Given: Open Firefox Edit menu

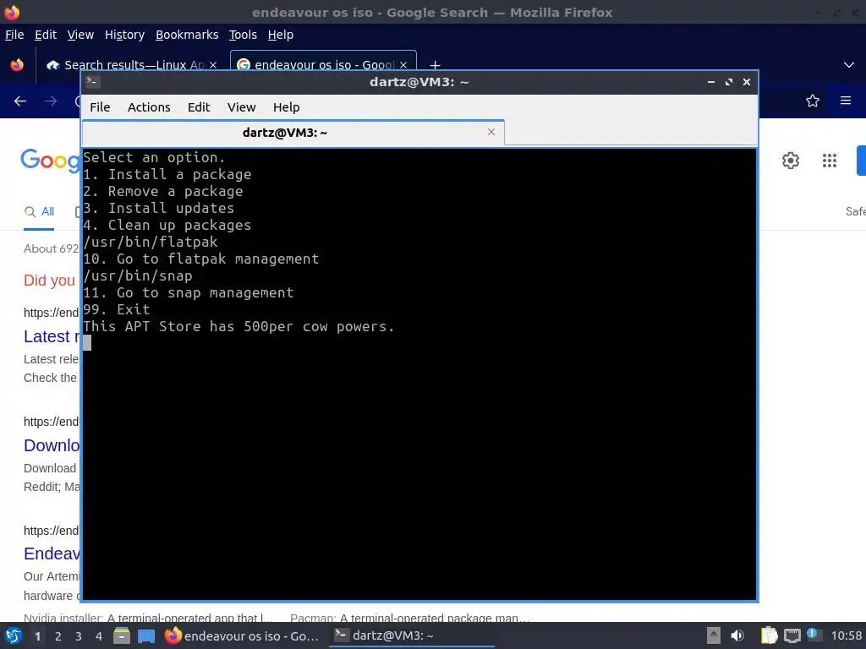Looking at the screenshot, I should (x=46, y=35).
